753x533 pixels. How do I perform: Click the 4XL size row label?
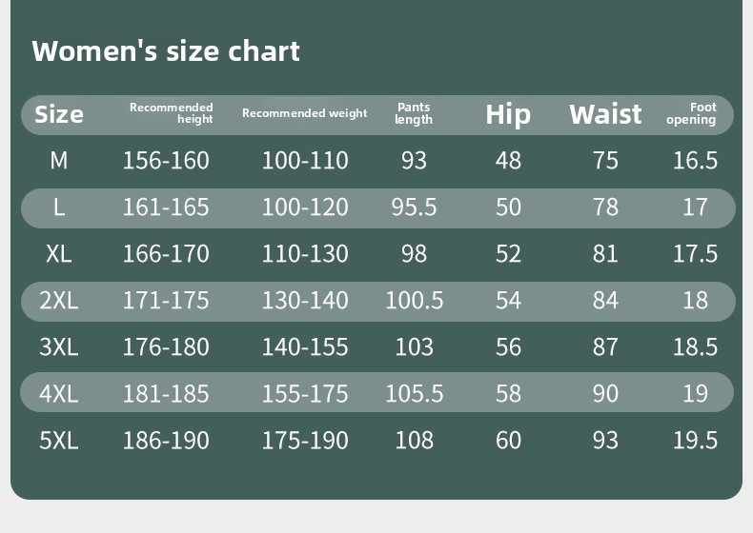pyautogui.click(x=59, y=393)
